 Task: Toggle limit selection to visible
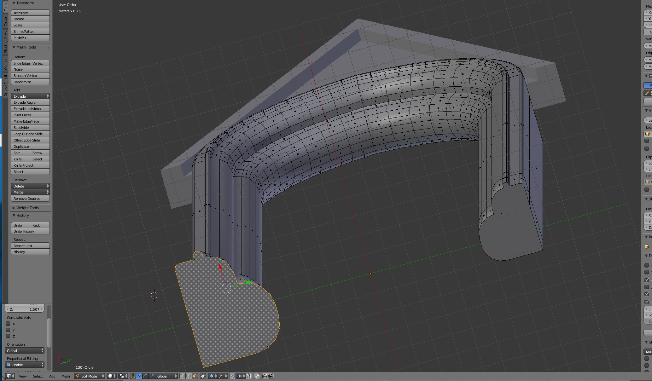203,376
